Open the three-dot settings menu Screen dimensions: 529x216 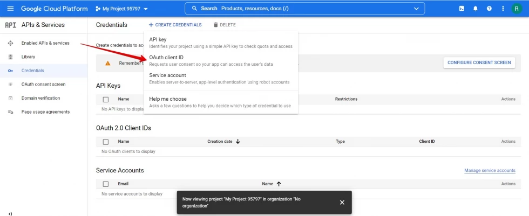coord(503,9)
